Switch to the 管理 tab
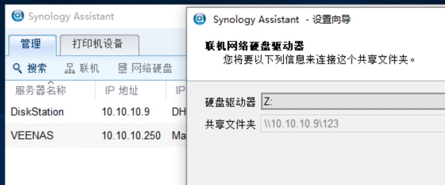Viewport: 445px width, 185px height. (31, 44)
